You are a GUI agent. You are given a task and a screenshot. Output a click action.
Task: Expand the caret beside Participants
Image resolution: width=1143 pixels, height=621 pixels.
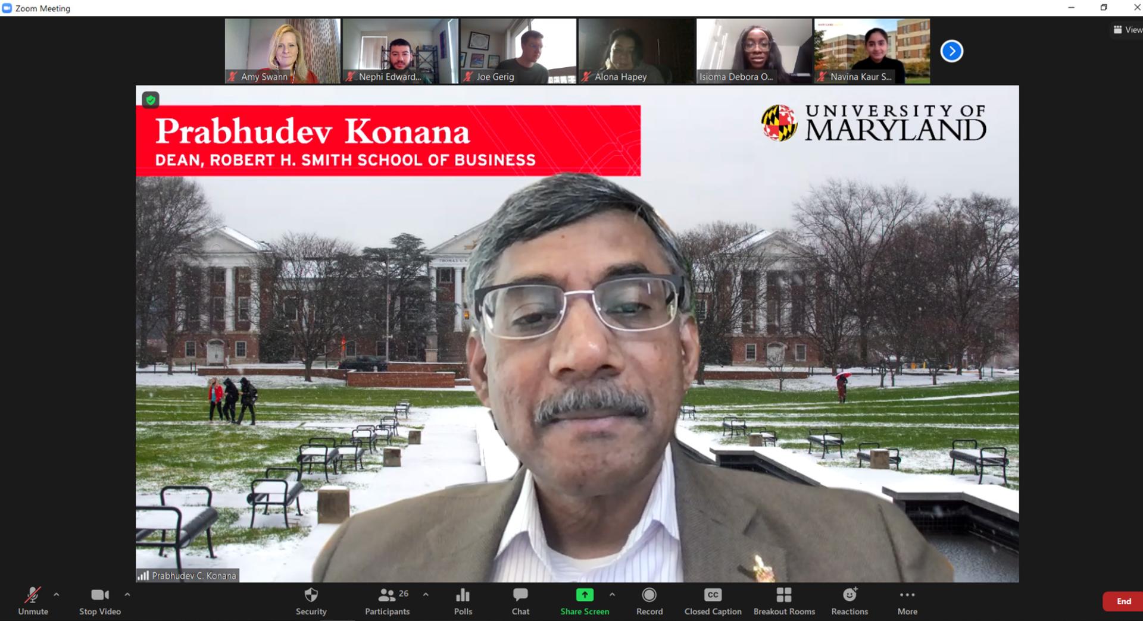coord(426,594)
